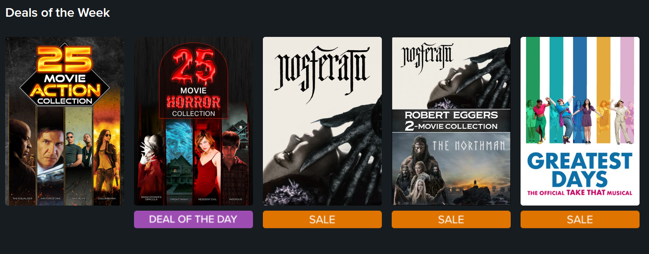The width and height of the screenshot is (649, 254).
Task: Click The Northman artwork in the Eggers collection
Action: pyautogui.click(x=451, y=169)
